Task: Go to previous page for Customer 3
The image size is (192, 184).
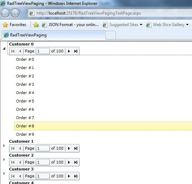Action: point(20,176)
